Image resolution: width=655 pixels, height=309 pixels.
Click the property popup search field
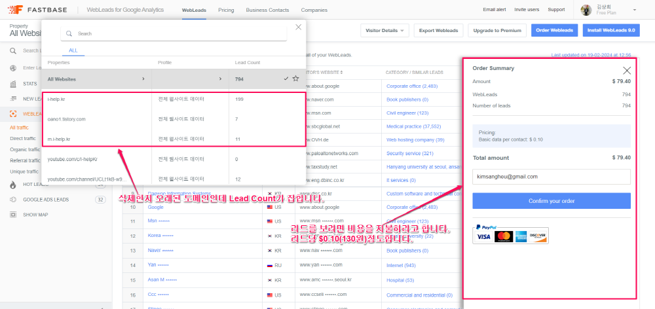point(174,33)
